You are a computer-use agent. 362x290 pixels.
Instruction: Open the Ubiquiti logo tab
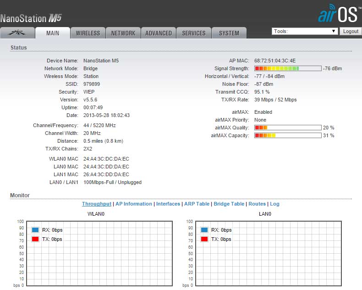[x=17, y=33]
